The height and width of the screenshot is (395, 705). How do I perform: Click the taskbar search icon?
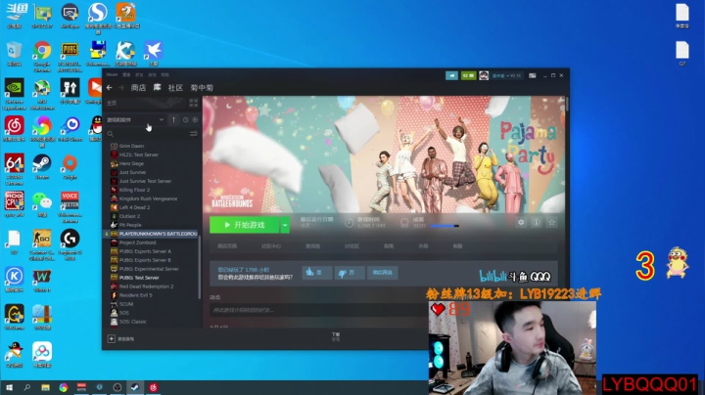pos(27,387)
